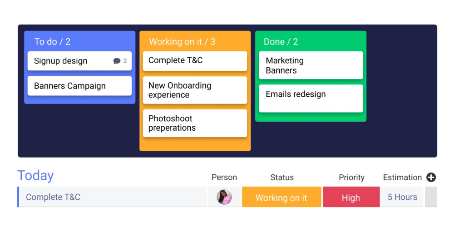454x227 pixels.
Task: Click the Done column header
Action: click(x=281, y=42)
